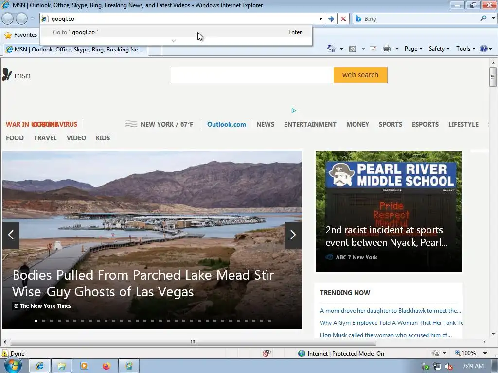This screenshot has width=498, height=373.
Task: Click the Bing search magnifier icon
Action: pos(483,18)
